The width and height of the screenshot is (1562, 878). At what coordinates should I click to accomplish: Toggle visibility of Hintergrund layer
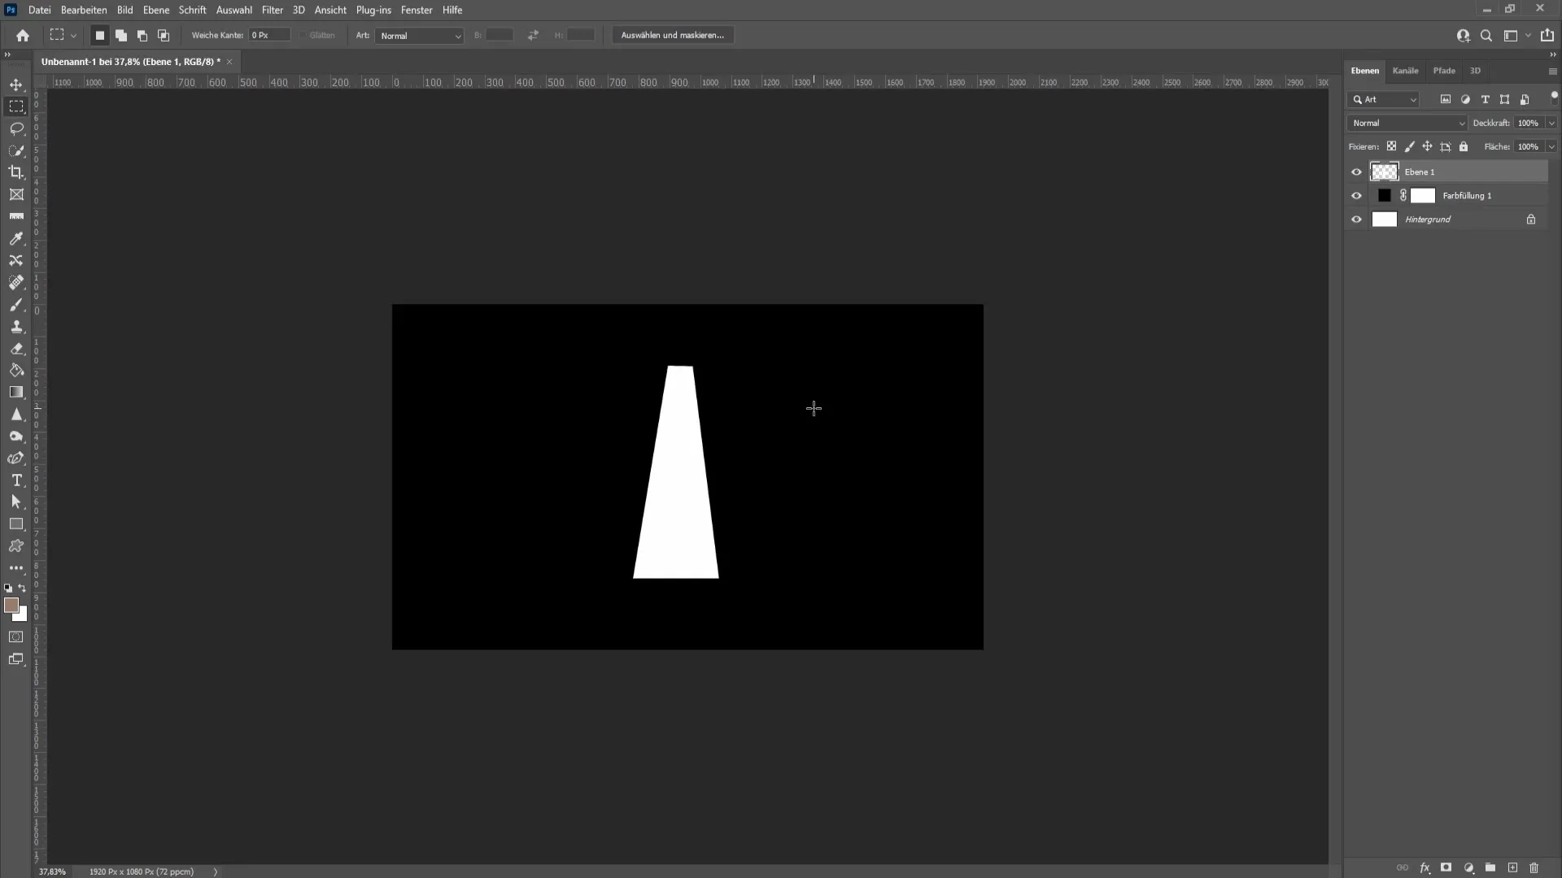click(x=1357, y=219)
